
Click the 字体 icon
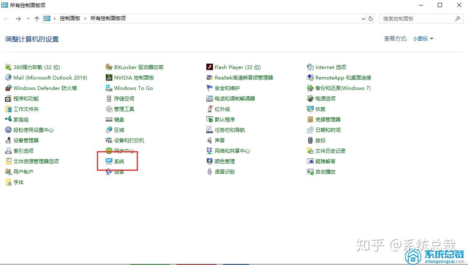pos(8,182)
